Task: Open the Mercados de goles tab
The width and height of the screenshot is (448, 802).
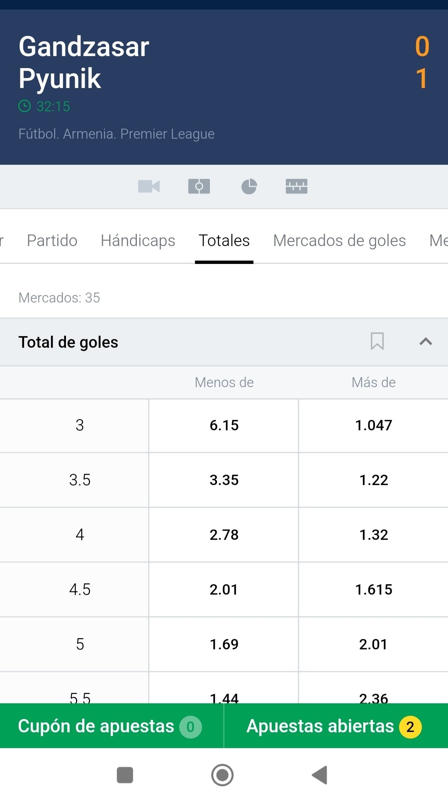Action: point(339,241)
